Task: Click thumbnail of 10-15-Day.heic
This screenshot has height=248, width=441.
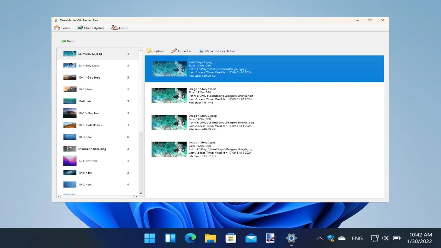Action: coord(70,113)
